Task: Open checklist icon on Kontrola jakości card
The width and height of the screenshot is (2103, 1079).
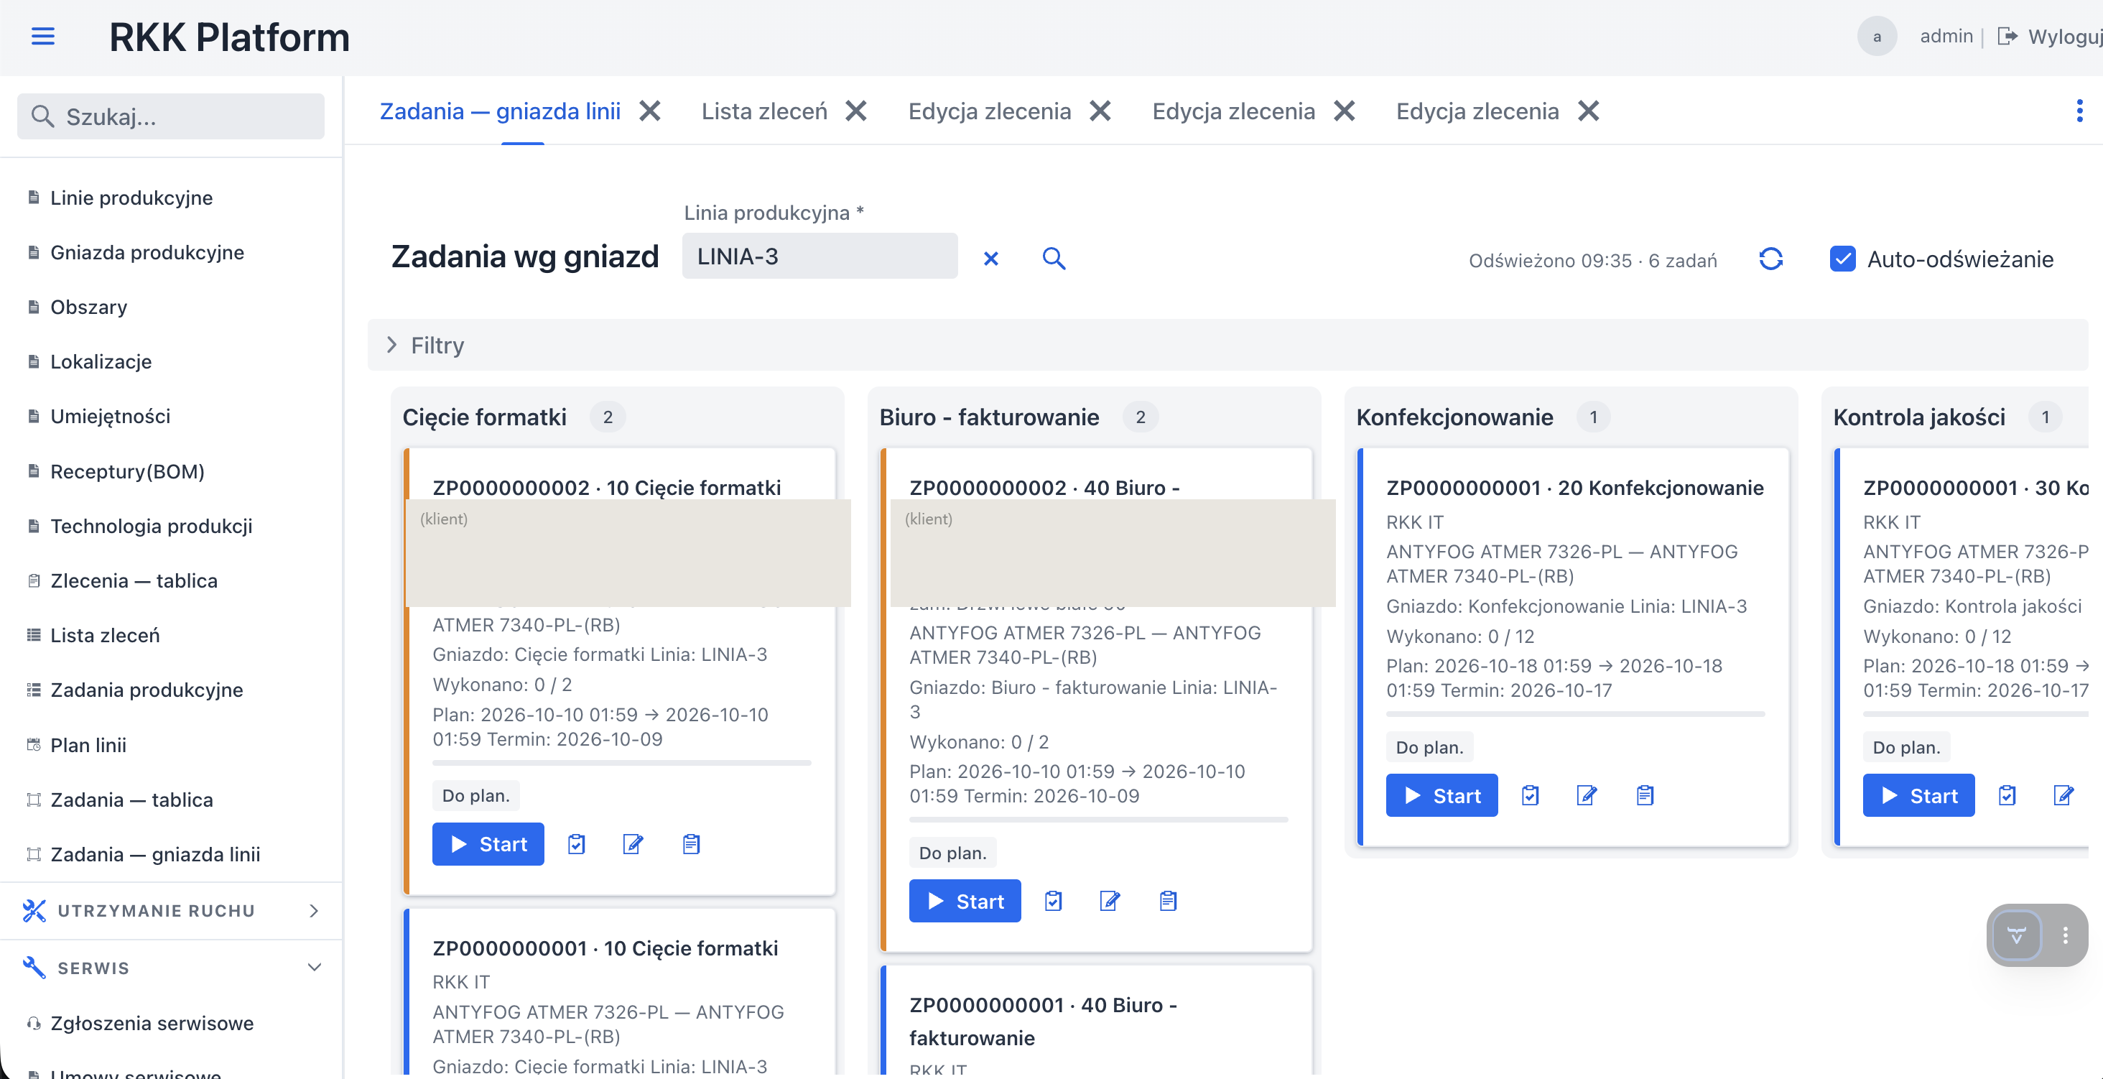Action: click(x=2007, y=795)
